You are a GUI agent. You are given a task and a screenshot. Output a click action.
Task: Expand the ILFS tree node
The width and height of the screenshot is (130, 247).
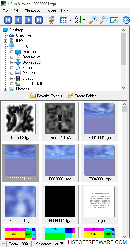coord(5,41)
